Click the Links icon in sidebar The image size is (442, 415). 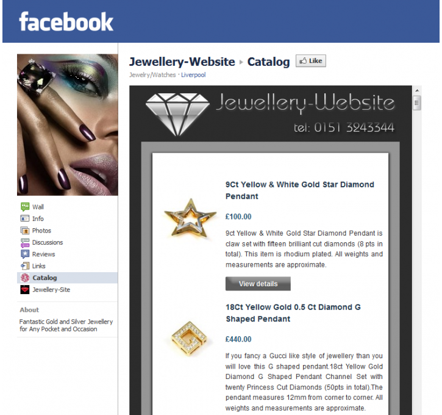(x=25, y=266)
